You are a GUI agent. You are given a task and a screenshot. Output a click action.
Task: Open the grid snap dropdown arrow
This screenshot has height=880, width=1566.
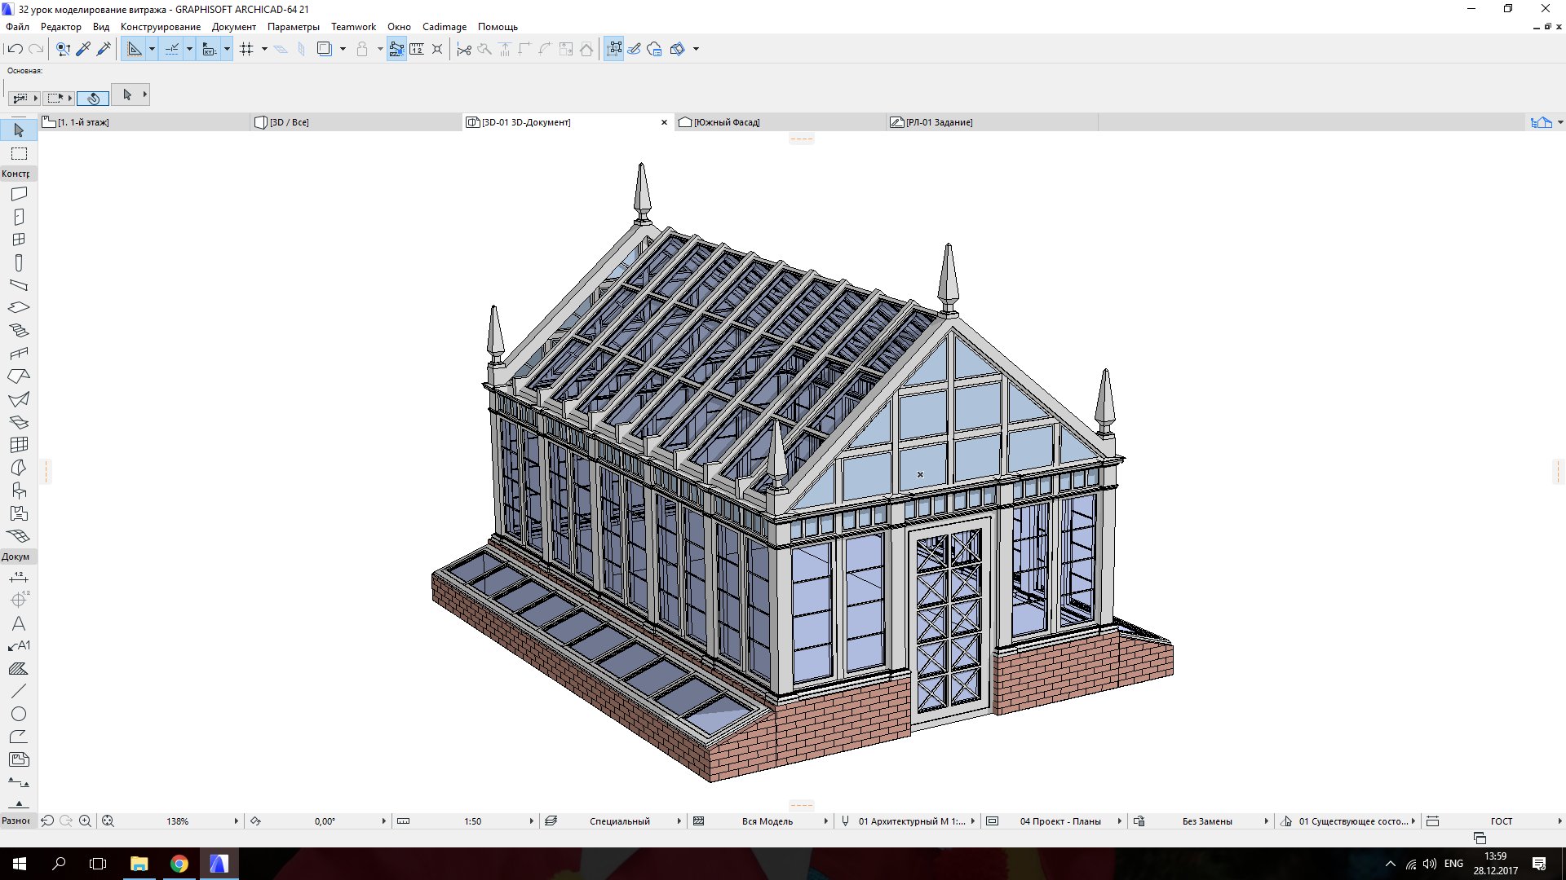264,50
